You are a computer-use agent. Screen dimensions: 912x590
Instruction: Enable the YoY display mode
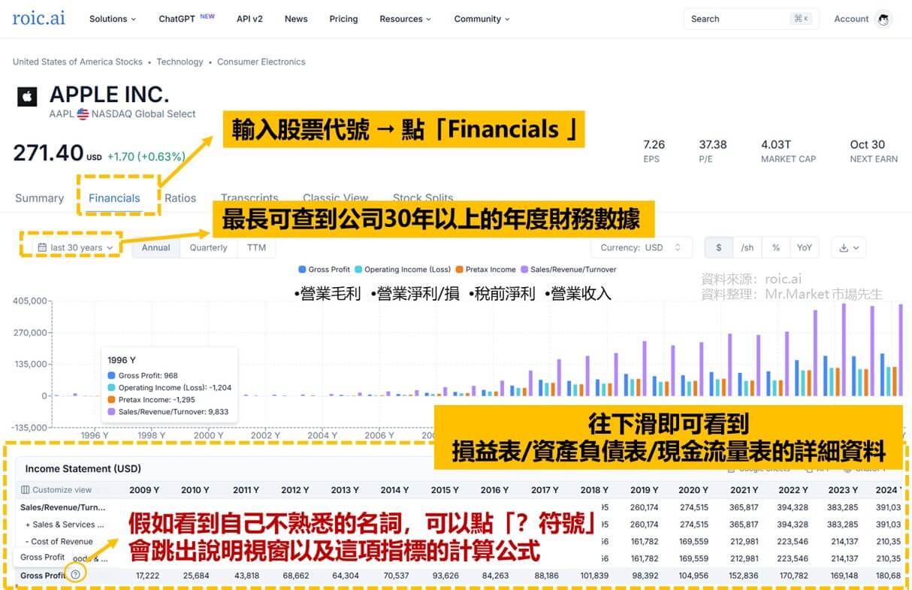point(805,247)
